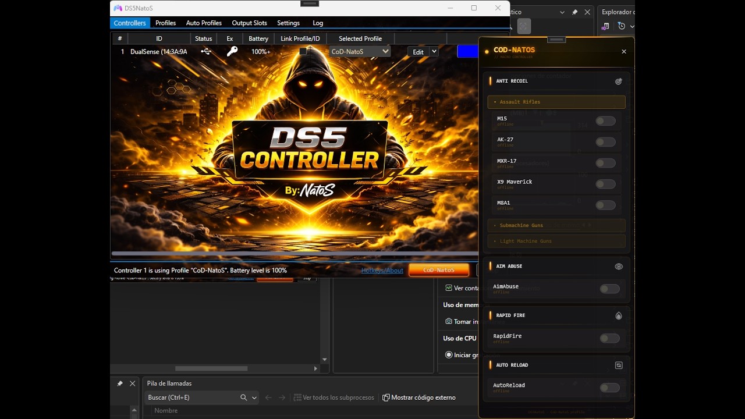Toggle the M15 anti recoil switch
The height and width of the screenshot is (419, 745).
605,121
